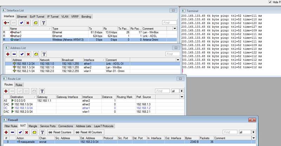Screen dimensions: 281x146
Task: Click the minus remove icon in Firewall
Action: [12, 132]
